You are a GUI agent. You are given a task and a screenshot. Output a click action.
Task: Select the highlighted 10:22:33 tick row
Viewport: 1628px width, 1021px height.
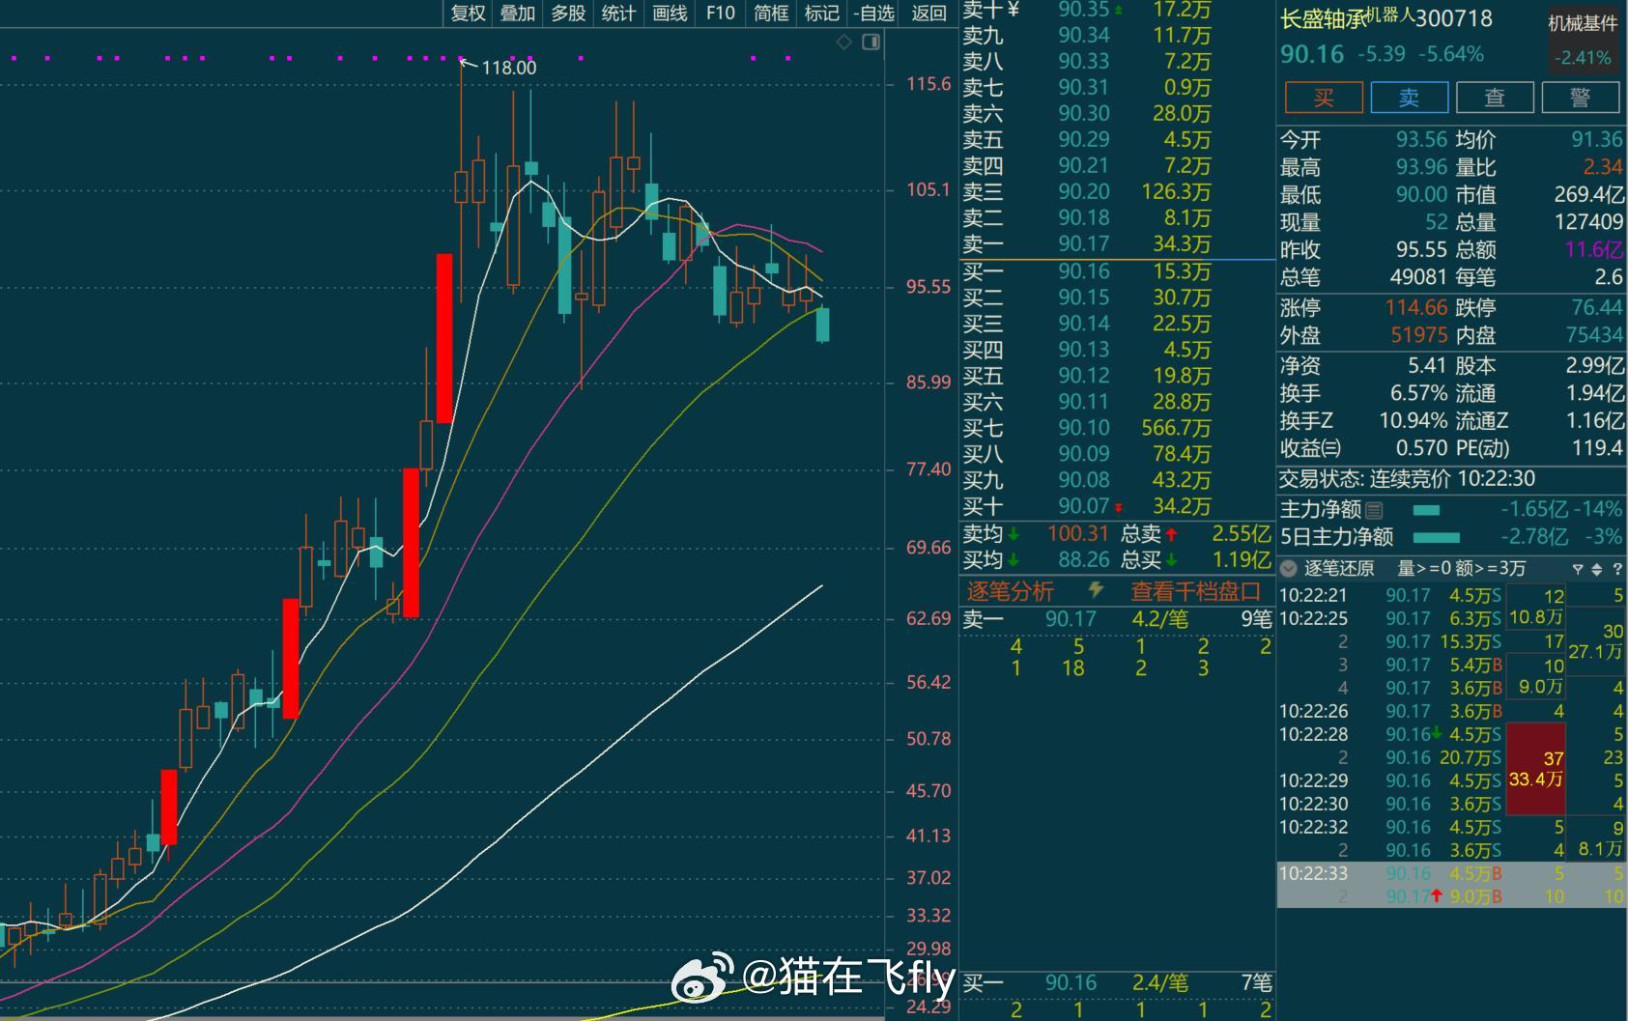(1450, 873)
